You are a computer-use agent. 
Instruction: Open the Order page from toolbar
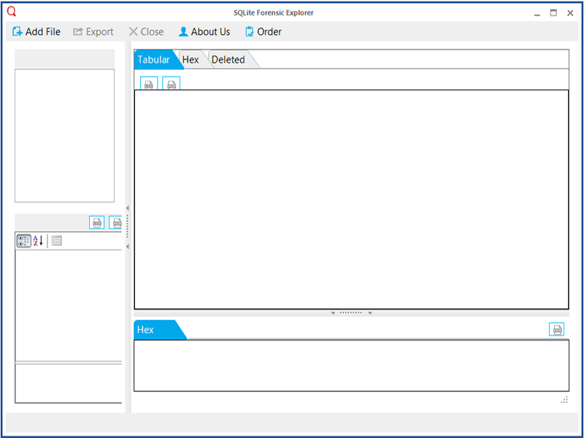(x=263, y=31)
